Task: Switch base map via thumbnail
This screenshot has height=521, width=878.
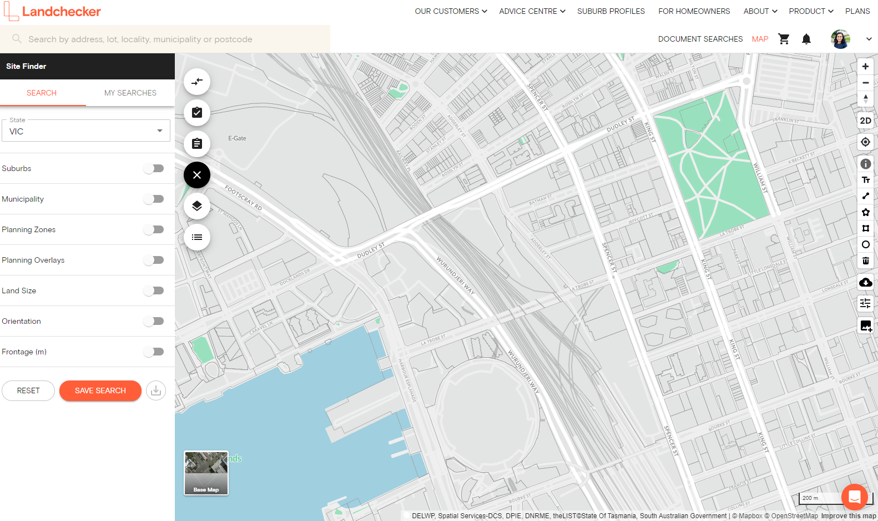Action: tap(206, 473)
